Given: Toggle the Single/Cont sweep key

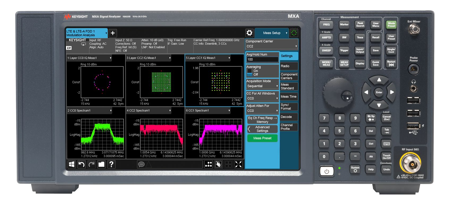Looking at the screenshot, I should (x=391, y=51).
